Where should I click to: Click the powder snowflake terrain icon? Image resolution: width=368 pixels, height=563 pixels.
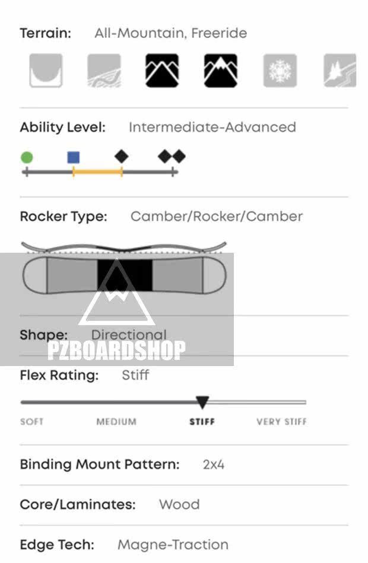coord(280,71)
